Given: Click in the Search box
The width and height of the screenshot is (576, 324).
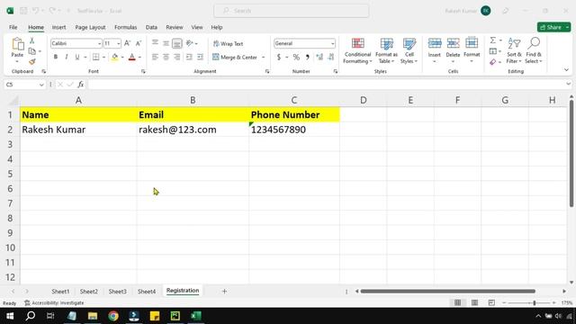Looking at the screenshot, I should tap(292, 11).
